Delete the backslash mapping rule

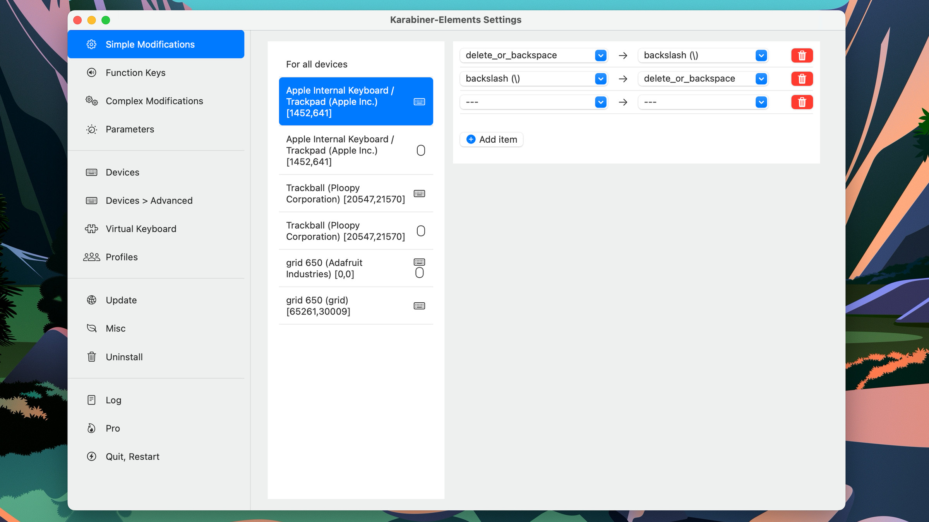802,78
